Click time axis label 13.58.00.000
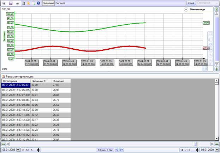The image size is (220, 153). pyautogui.click(x=32, y=63)
